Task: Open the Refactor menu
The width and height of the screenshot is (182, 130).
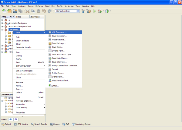Action: coord(39,6)
